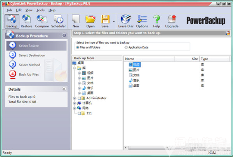Click left arrow of horizontal scrollbar
The width and height of the screenshot is (233, 158).
point(126,148)
